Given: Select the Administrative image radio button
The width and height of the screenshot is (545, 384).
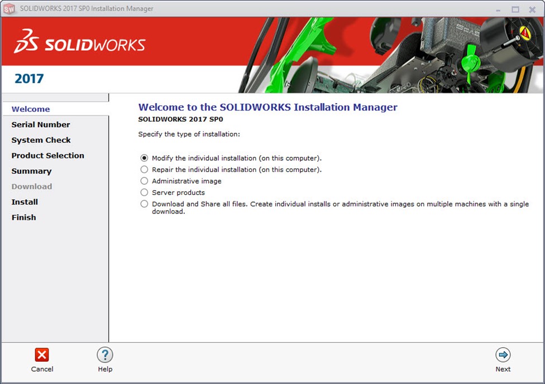Looking at the screenshot, I should 145,181.
